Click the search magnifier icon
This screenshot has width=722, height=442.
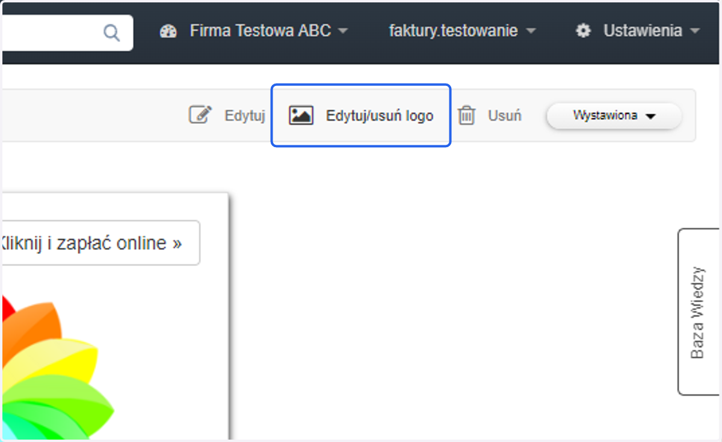tap(112, 32)
